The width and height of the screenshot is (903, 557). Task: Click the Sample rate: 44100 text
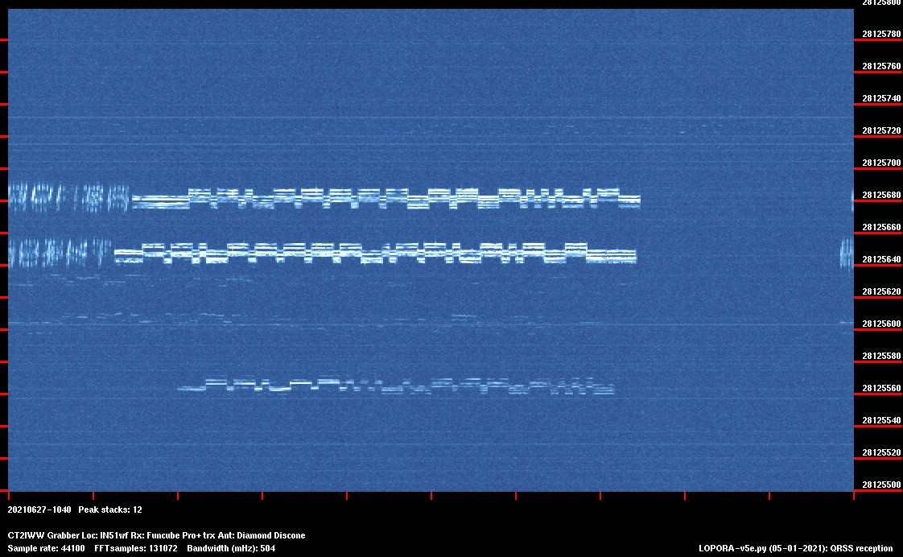point(46,548)
